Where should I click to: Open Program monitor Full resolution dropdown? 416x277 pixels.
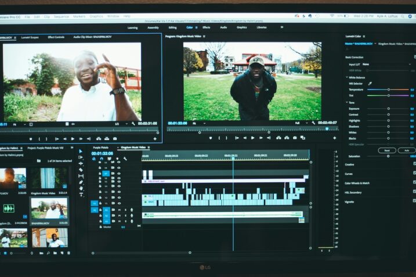click(x=301, y=123)
